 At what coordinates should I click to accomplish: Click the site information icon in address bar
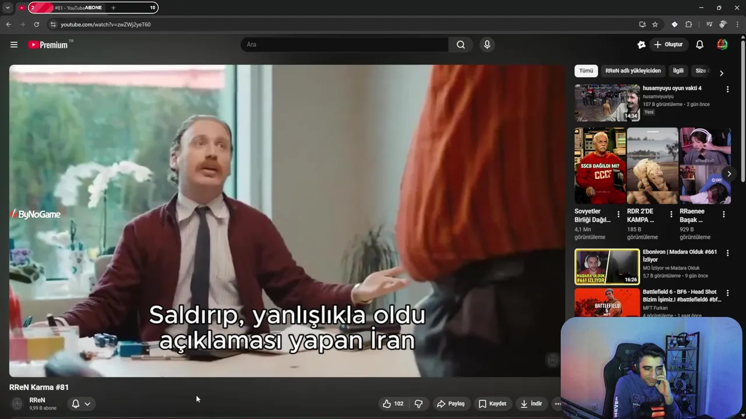[x=53, y=24]
